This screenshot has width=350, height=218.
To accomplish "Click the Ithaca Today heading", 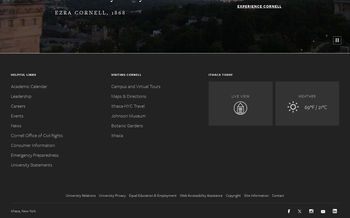I will point(221,75).
